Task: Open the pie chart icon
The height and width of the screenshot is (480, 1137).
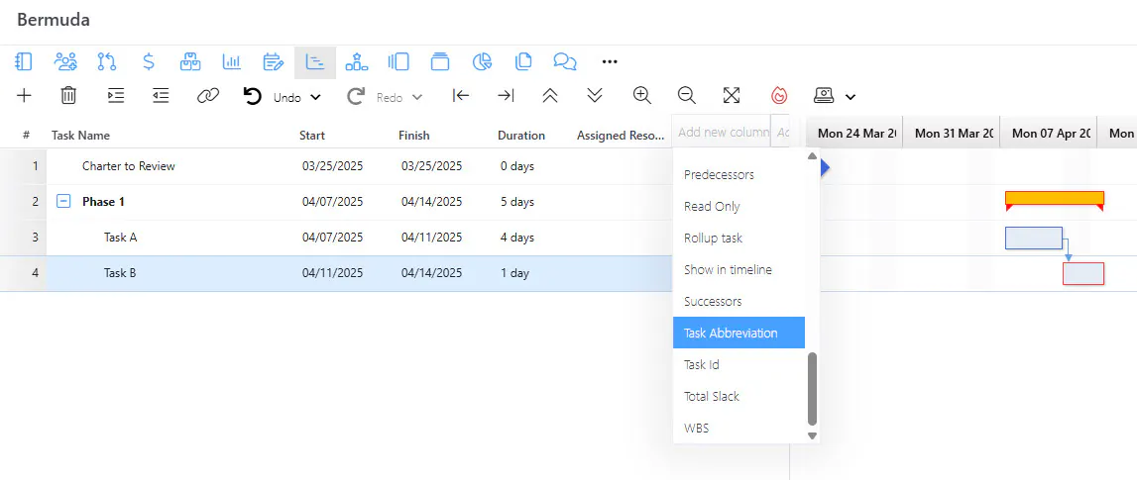Action: pyautogui.click(x=482, y=61)
